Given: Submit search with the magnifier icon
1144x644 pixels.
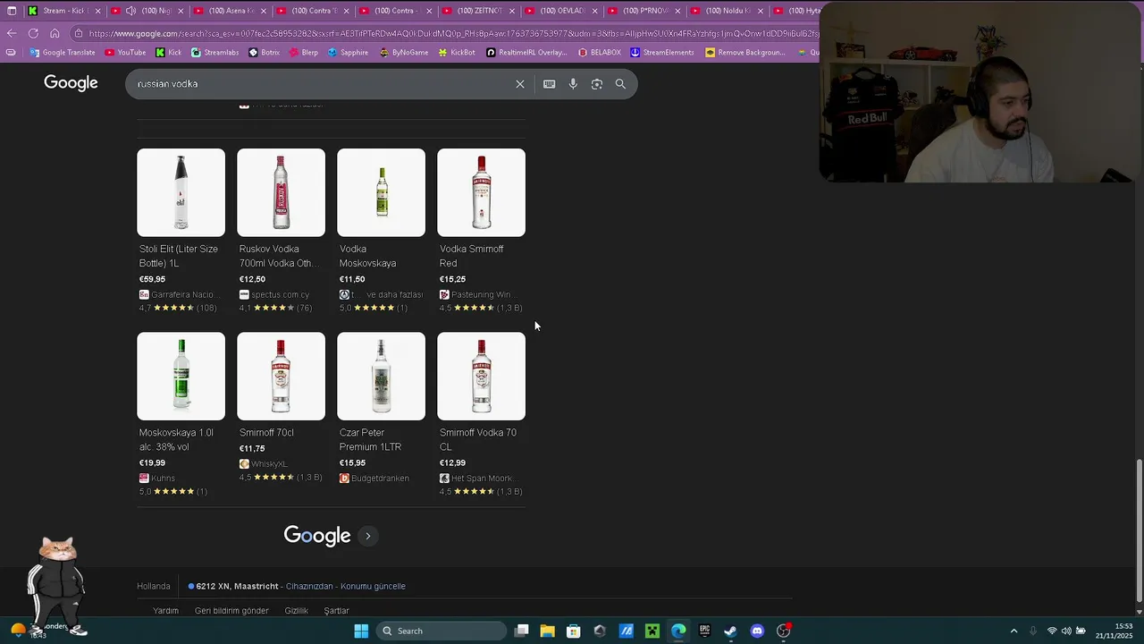Looking at the screenshot, I should (620, 84).
